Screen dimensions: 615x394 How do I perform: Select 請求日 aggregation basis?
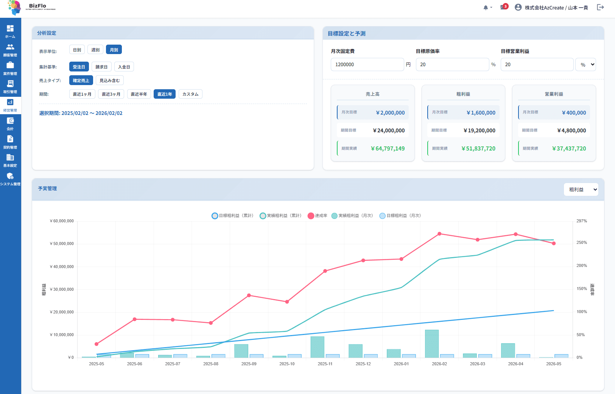(x=101, y=67)
